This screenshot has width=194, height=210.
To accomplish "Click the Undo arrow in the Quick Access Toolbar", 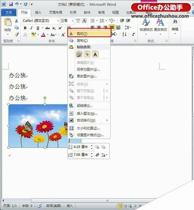I will point(17,4).
